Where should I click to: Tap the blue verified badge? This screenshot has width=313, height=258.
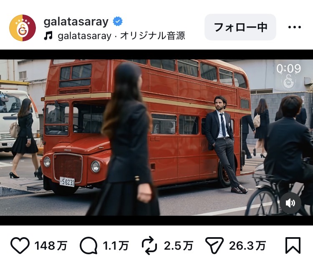coord(118,21)
